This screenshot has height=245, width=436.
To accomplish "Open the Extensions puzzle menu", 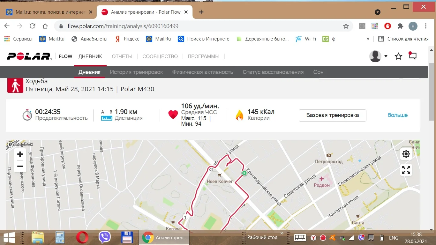I will tap(400, 26).
